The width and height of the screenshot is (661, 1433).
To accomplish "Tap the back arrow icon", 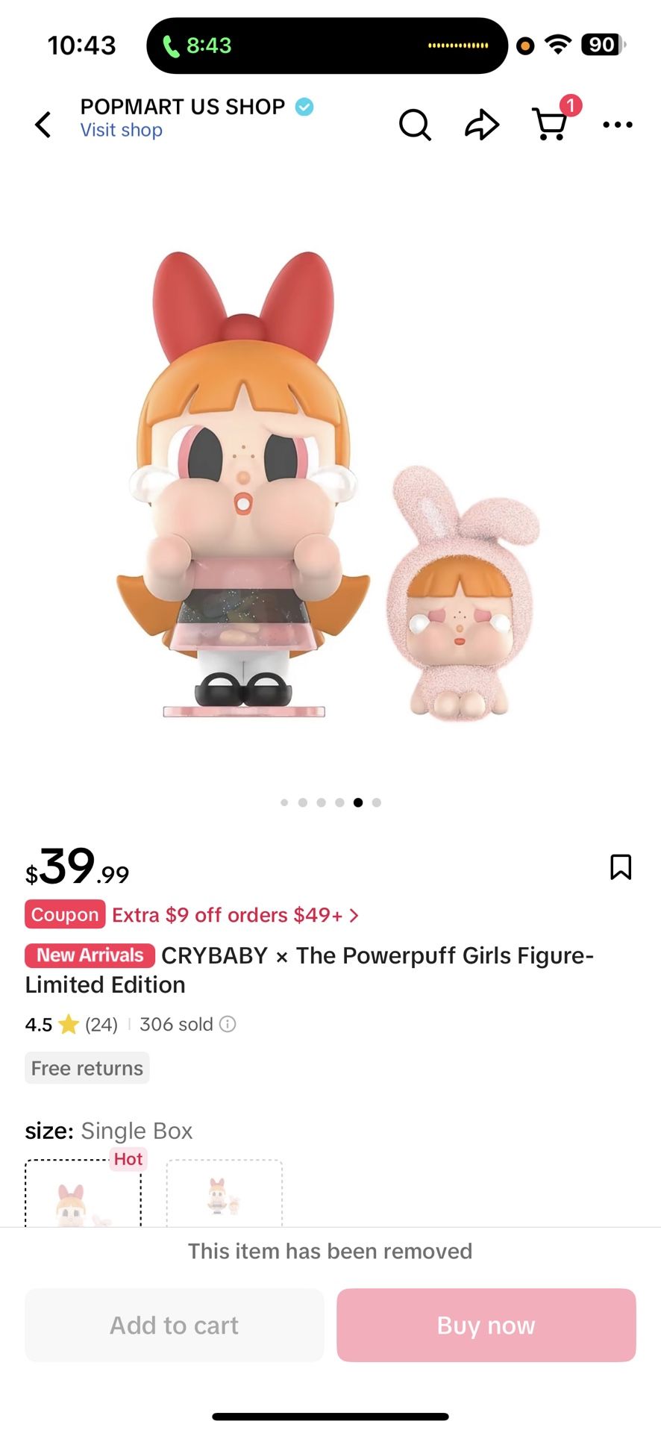I will [x=43, y=125].
